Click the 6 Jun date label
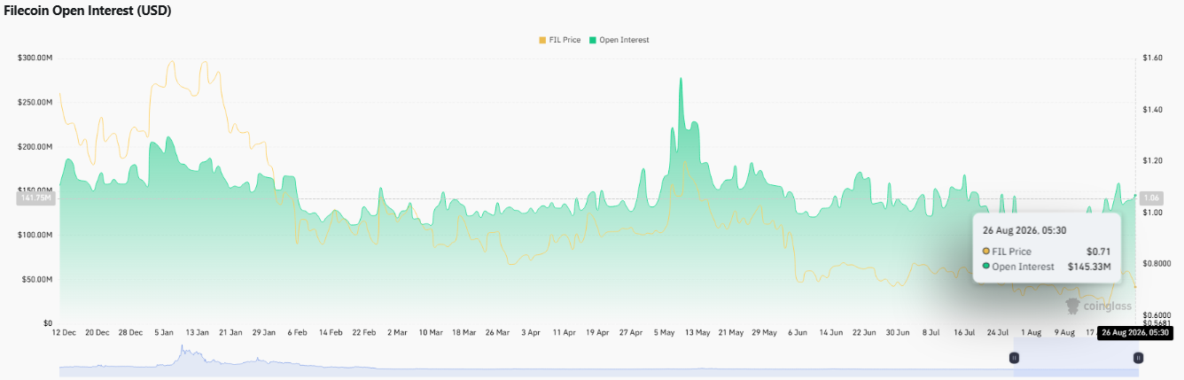 797,333
